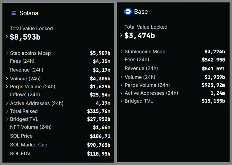Image resolution: width=232 pixels, height=165 pixels.
Task: Expand Solana Perps Volume (24h) row
Action: click(7, 86)
